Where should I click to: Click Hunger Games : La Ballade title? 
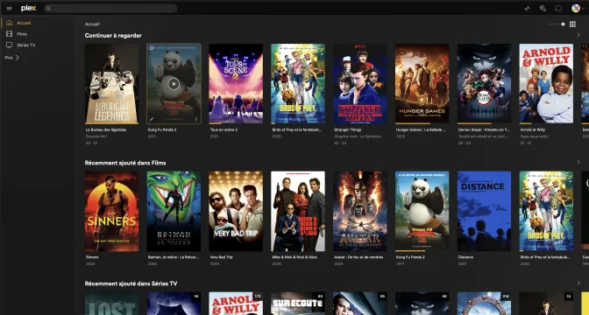(421, 129)
